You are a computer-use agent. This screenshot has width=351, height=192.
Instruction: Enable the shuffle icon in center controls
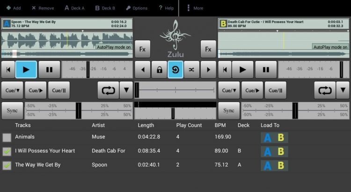point(191,69)
